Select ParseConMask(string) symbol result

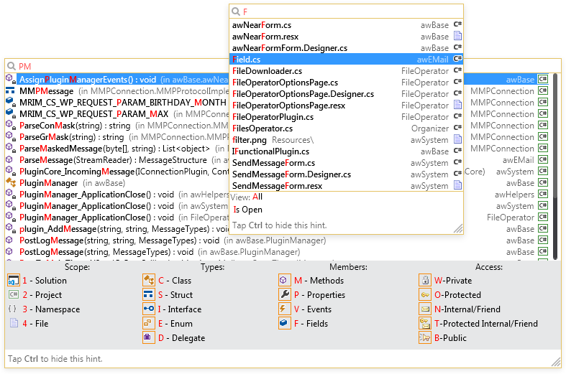[117, 126]
